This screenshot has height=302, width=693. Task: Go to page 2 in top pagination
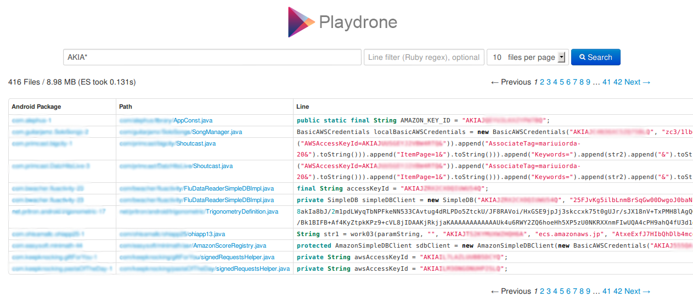542,82
